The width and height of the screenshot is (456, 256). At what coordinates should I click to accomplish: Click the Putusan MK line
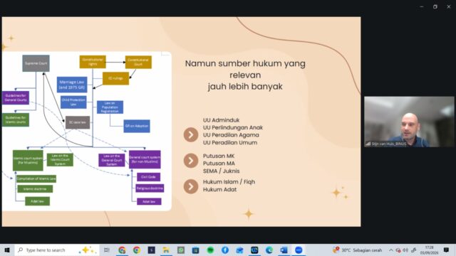[219, 156]
